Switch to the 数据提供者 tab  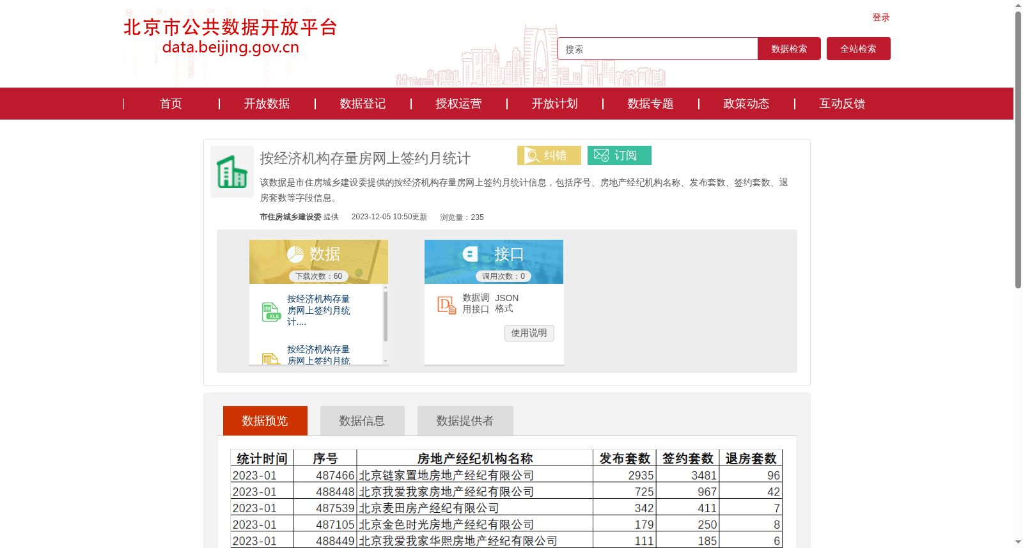[465, 421]
